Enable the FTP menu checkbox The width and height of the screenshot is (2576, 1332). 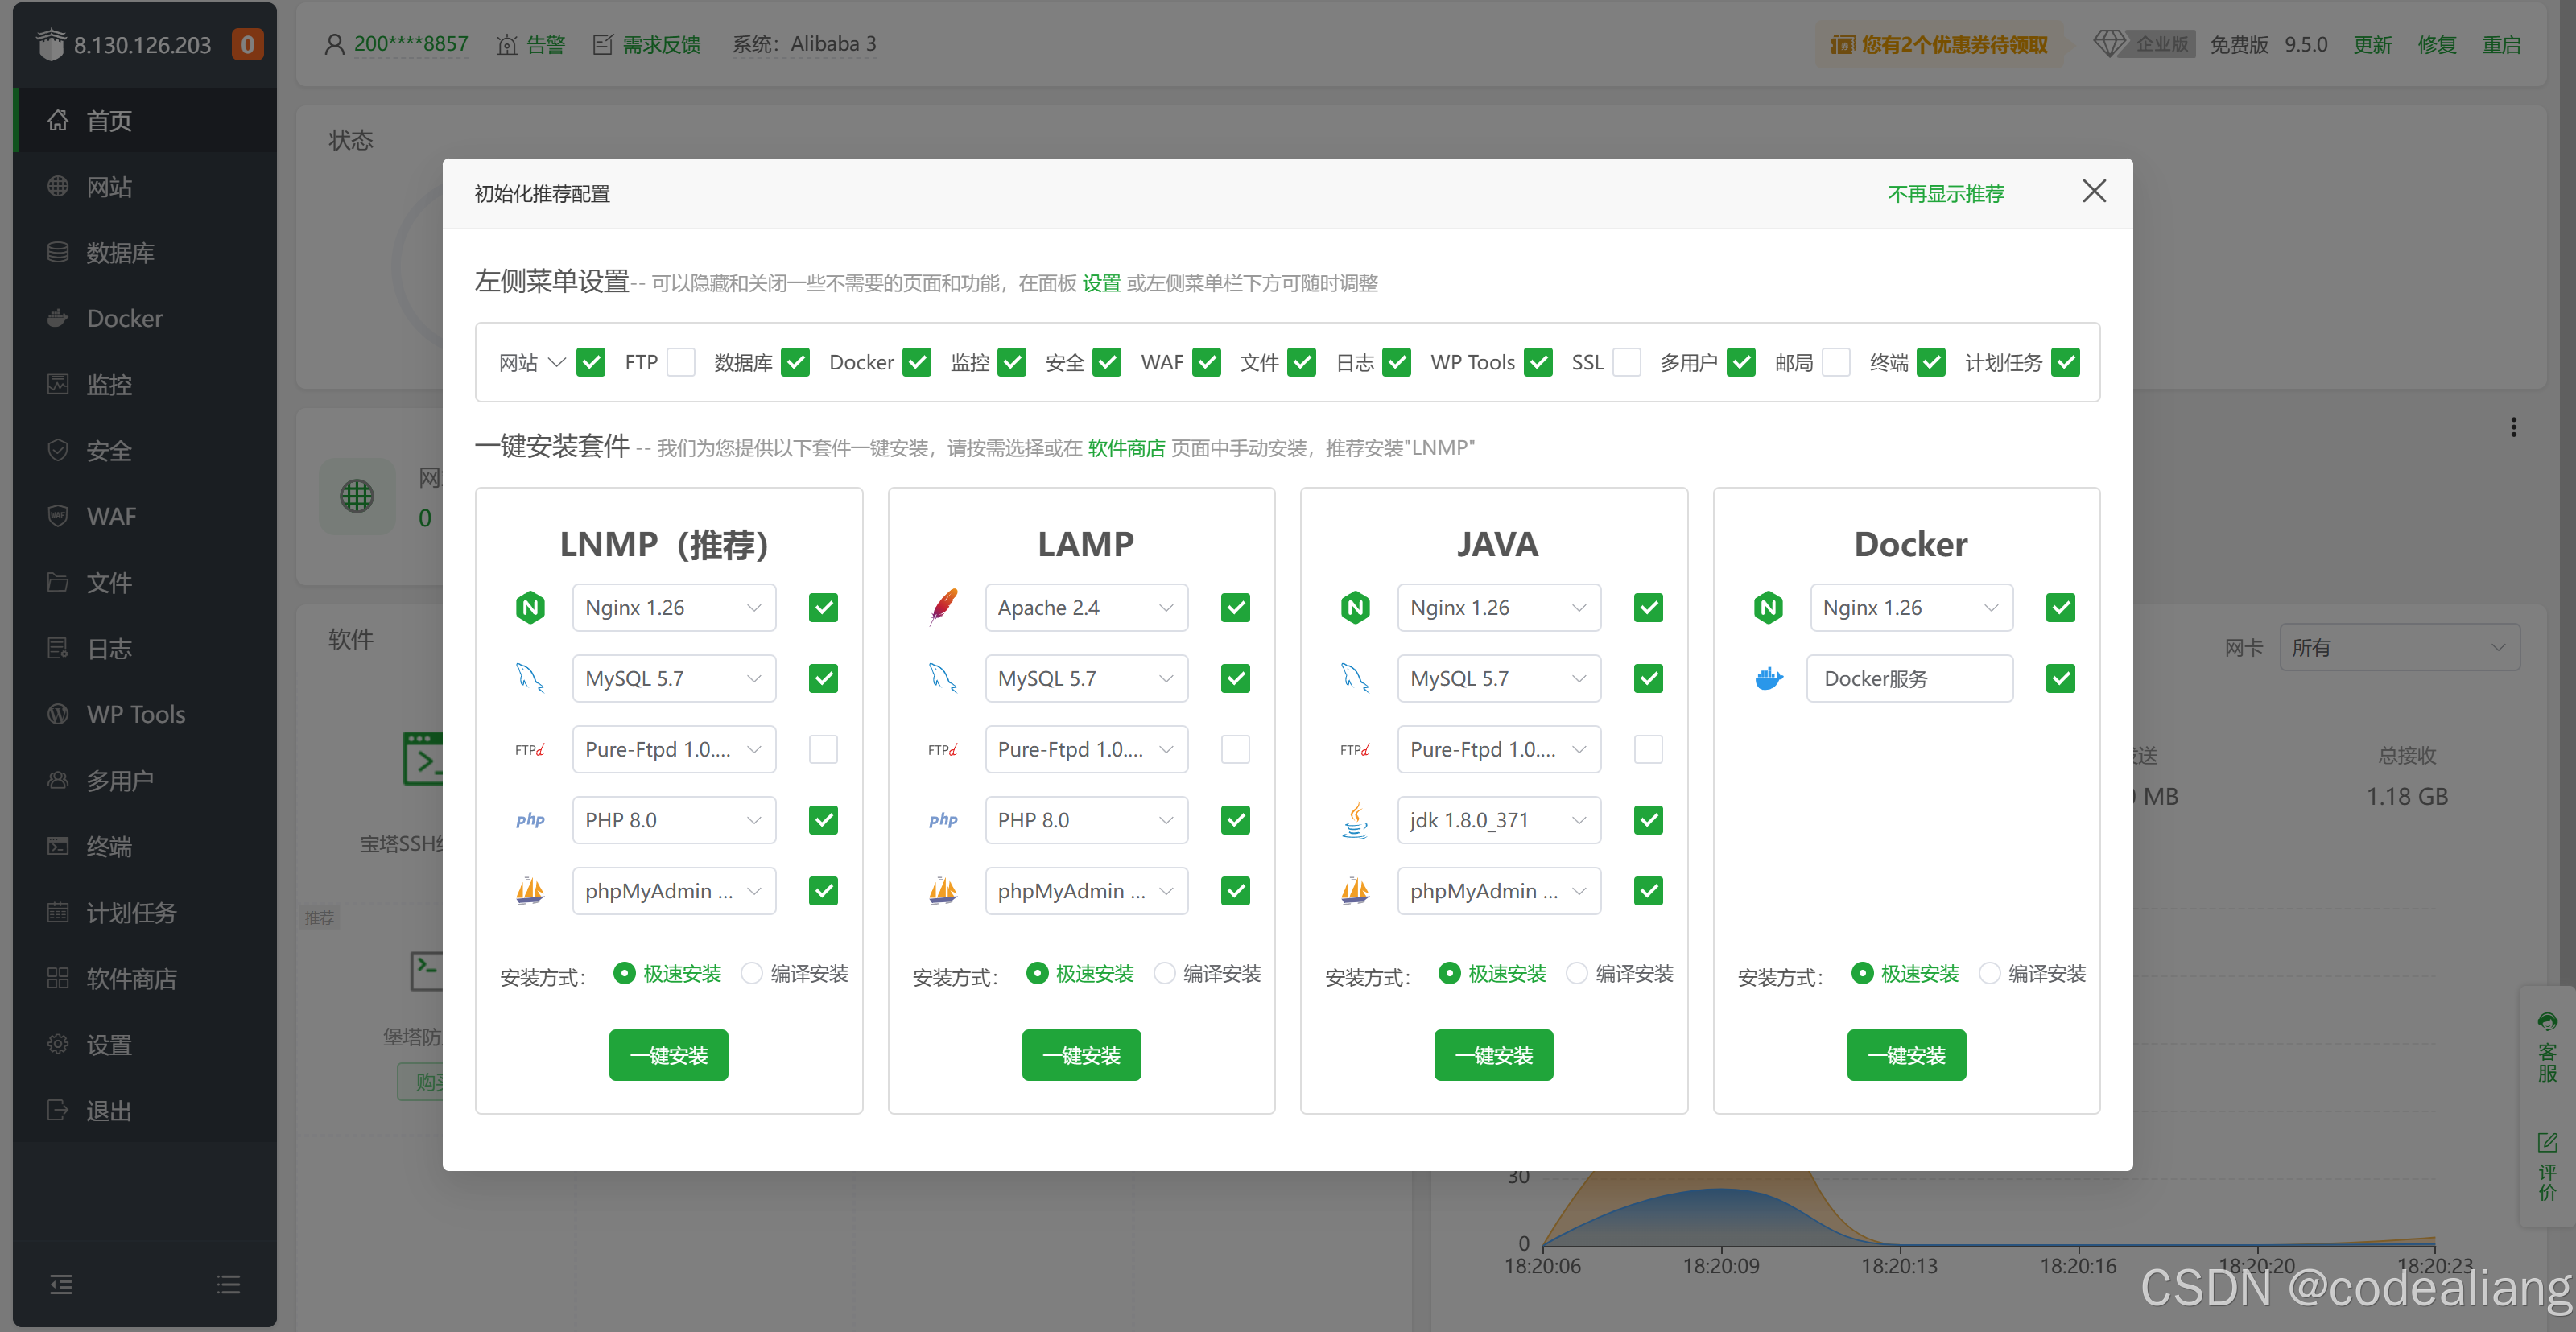[681, 362]
